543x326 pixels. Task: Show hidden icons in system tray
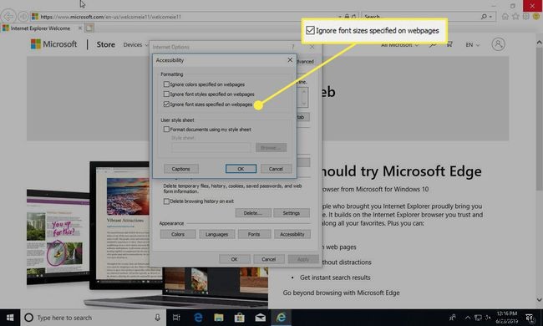pyautogui.click(x=468, y=318)
